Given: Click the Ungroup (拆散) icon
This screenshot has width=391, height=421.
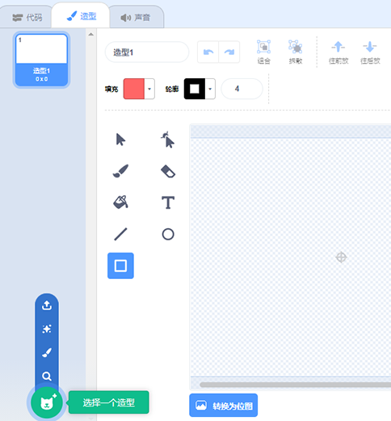Looking at the screenshot, I should click(296, 47).
